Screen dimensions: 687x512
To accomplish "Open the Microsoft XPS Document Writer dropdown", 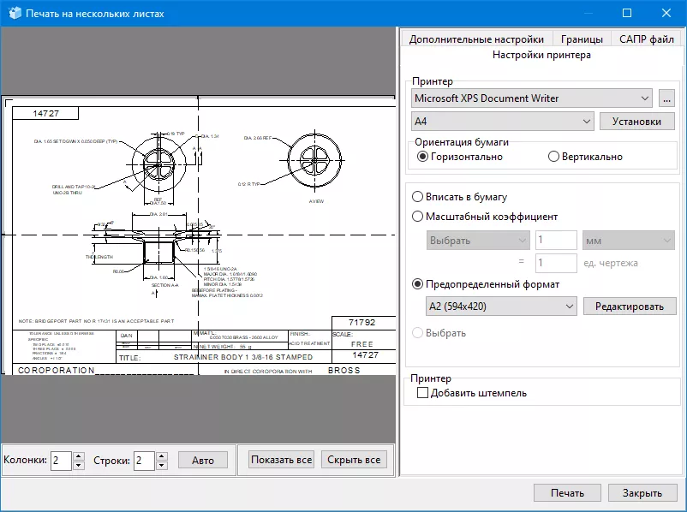I will pyautogui.click(x=531, y=98).
